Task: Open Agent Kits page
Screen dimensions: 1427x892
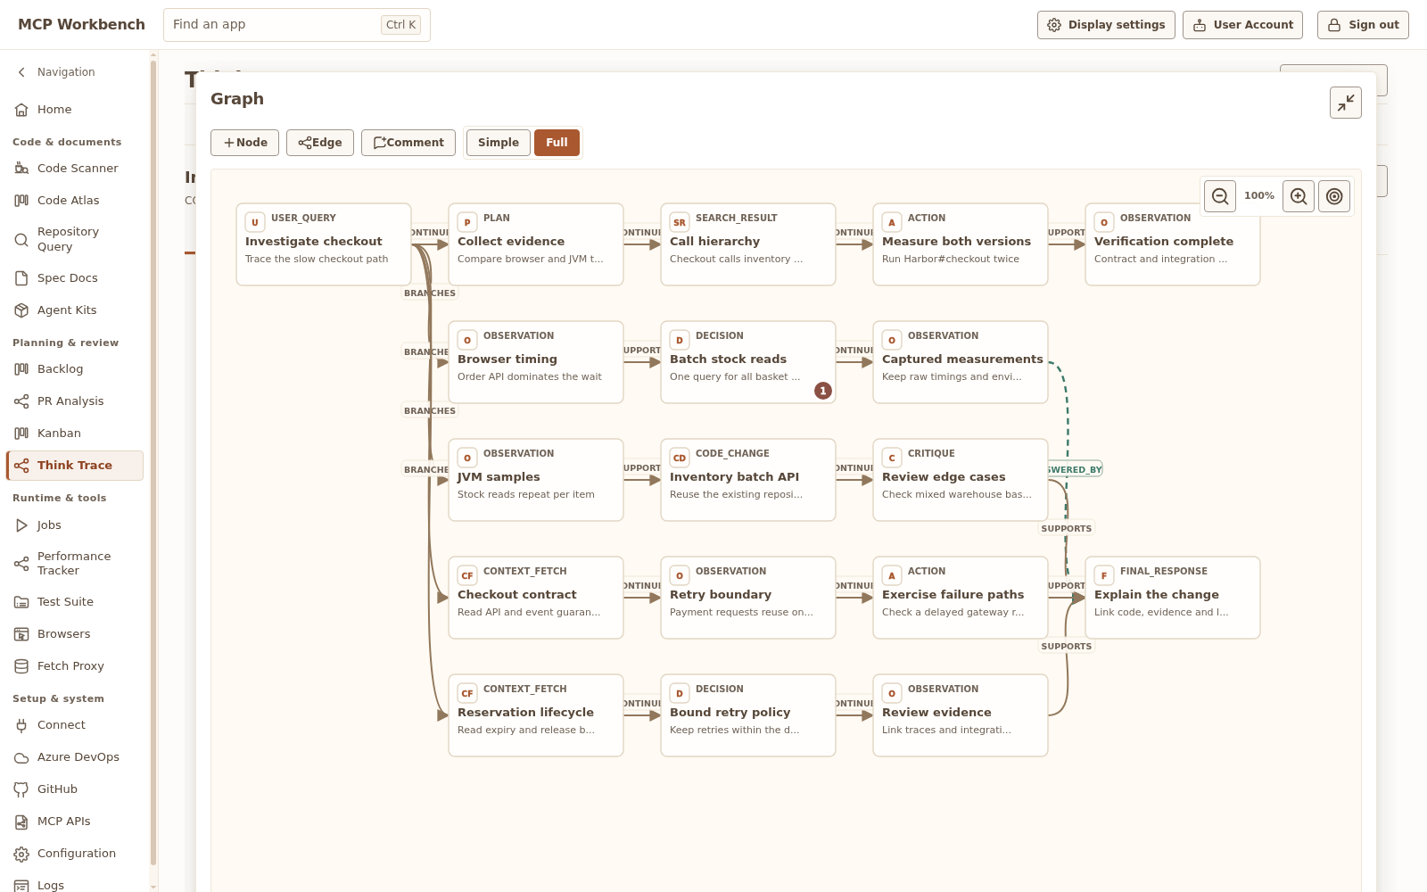Action: 75,310
